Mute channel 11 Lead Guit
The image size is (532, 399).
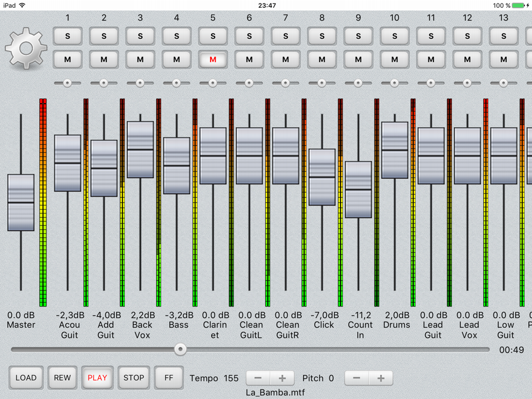[431, 59]
